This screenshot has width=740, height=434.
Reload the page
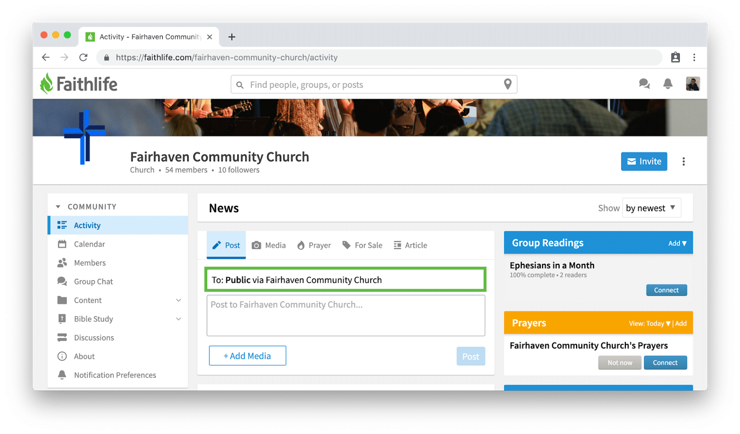coord(83,57)
